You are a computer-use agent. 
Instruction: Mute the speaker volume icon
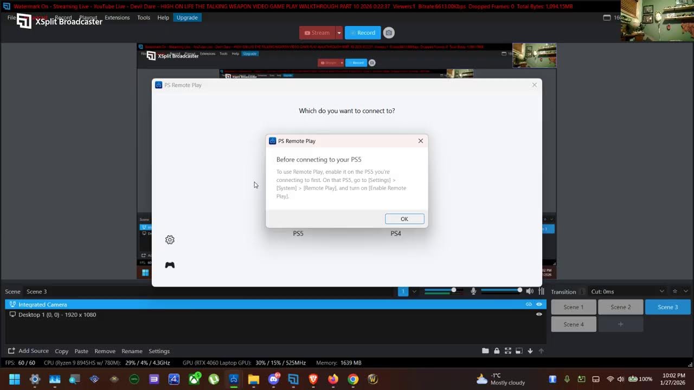[530, 291]
